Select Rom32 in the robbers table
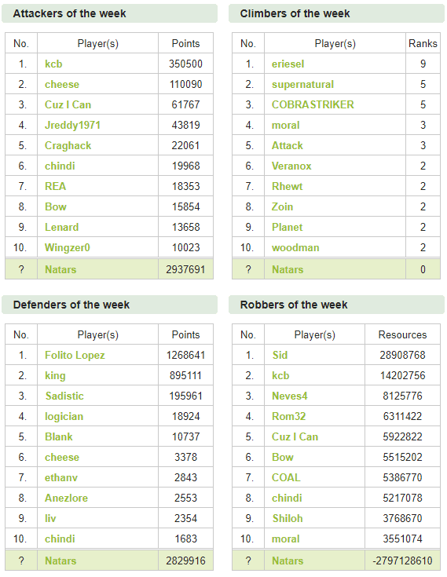This screenshot has width=447, height=577. point(288,416)
